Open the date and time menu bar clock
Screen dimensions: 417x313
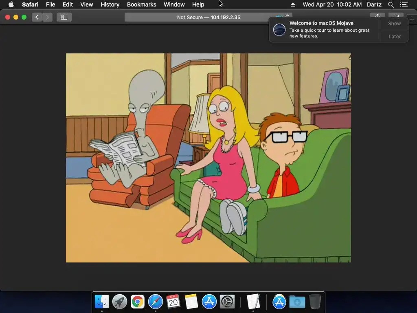332,4
